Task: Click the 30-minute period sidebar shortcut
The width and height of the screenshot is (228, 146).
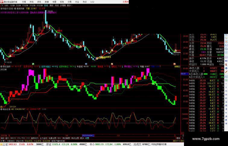Action: click(x=226, y=94)
